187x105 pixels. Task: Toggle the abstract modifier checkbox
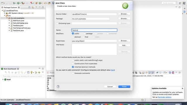73,37
